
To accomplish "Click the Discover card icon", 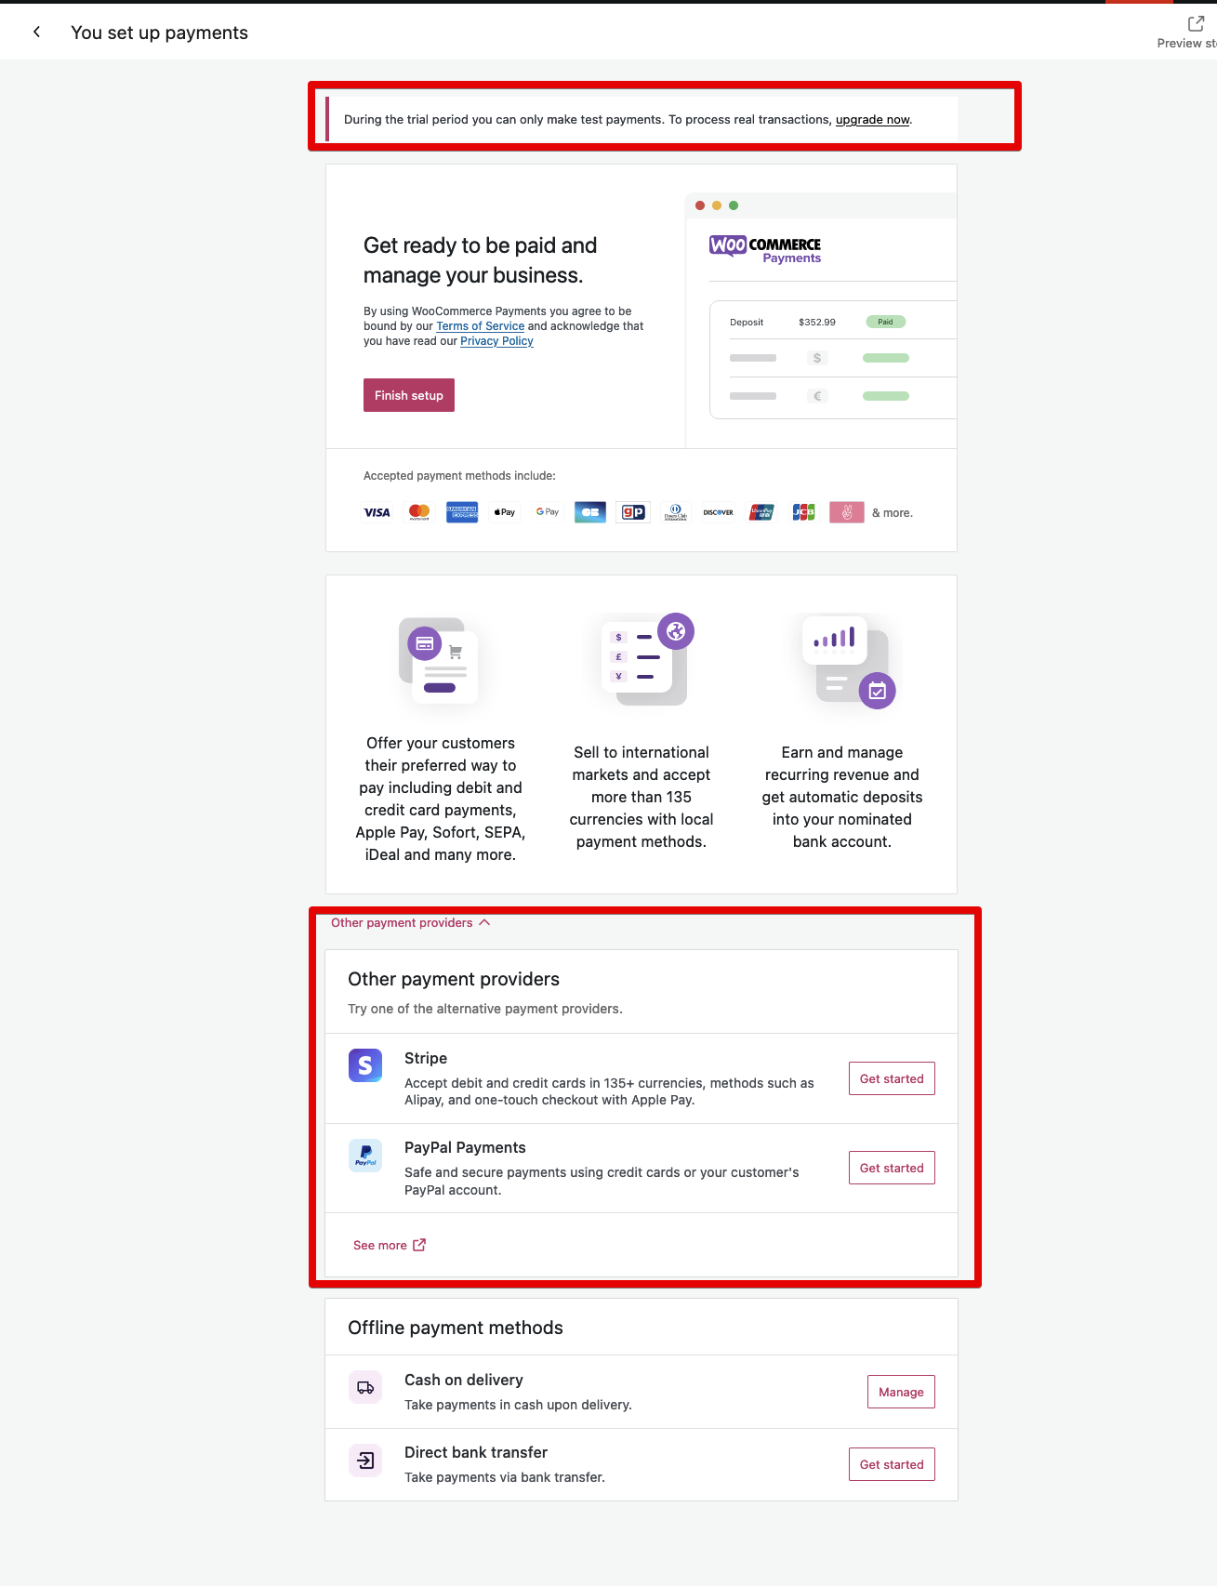I will 718,512.
